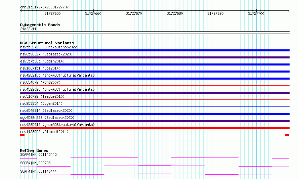Screen dimensions: 299x179
Task: Click the right arrowhead of the ruler
Action: tap(289, 11)
